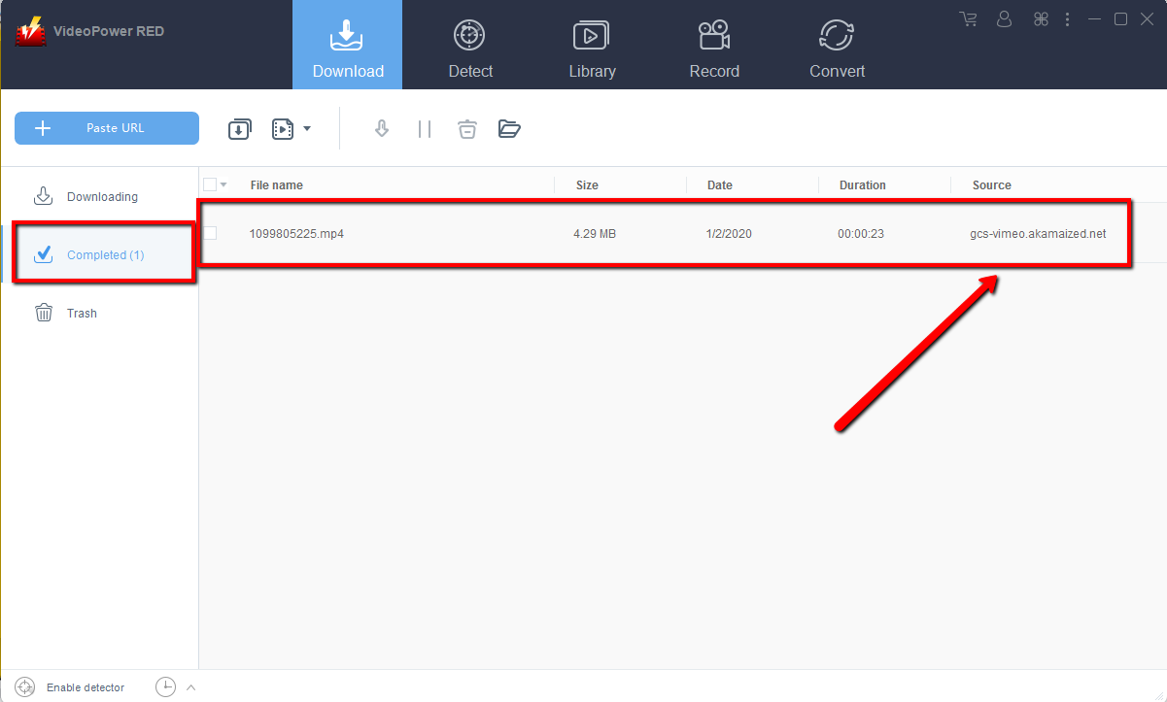Switch to the Detect tab
Viewport: 1167px width, 702px height.
[x=470, y=49]
